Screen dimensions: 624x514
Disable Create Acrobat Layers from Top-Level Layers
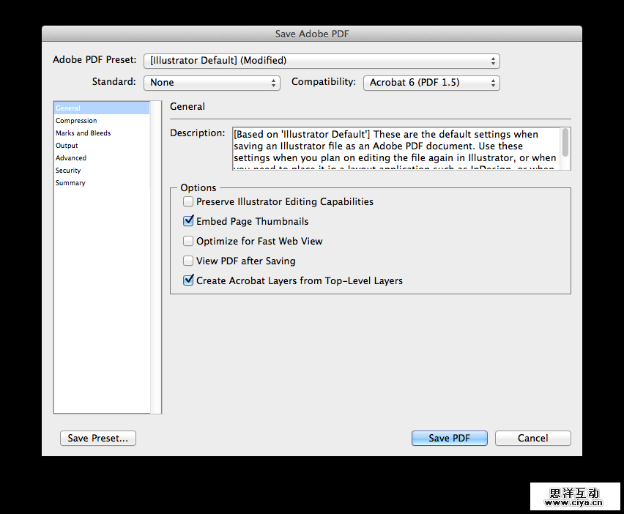(188, 280)
